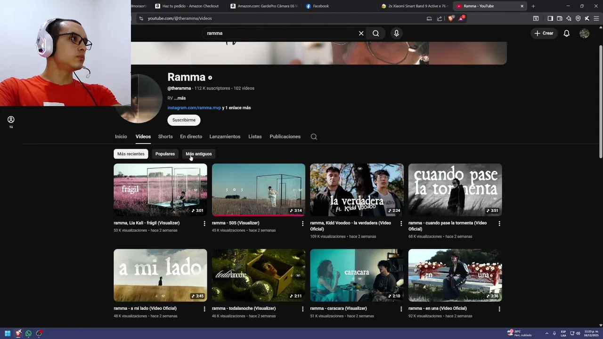Viewport: 603px width, 339px height.
Task: Open the Lanzamientos channel tab
Action: pyautogui.click(x=225, y=137)
